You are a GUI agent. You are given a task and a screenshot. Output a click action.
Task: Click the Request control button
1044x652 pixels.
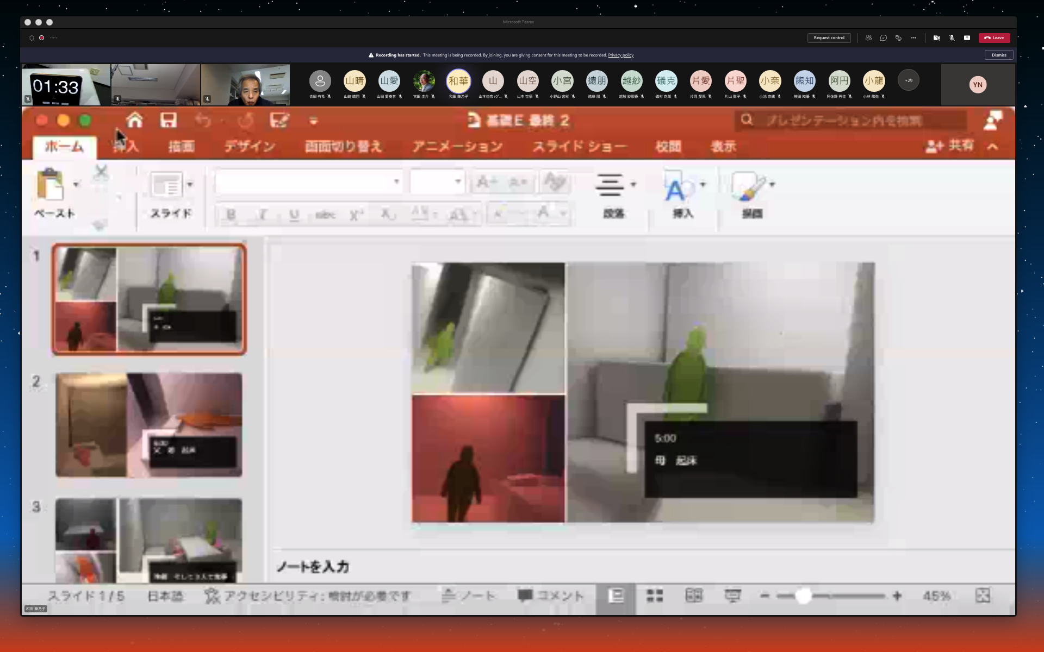tap(829, 38)
